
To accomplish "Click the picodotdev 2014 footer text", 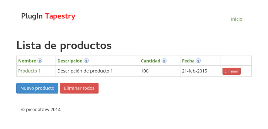I will coord(41,110).
